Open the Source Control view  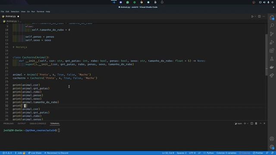pos(272,34)
